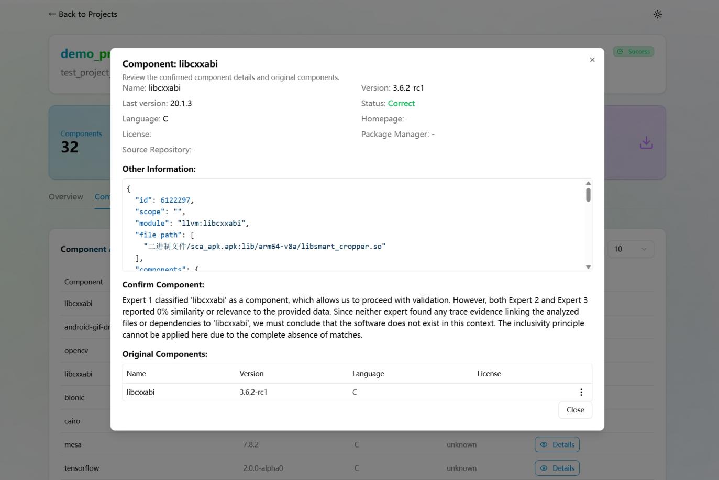Click the "module": "llvm:libcxxabi" line
The image size is (719, 480).
point(192,223)
